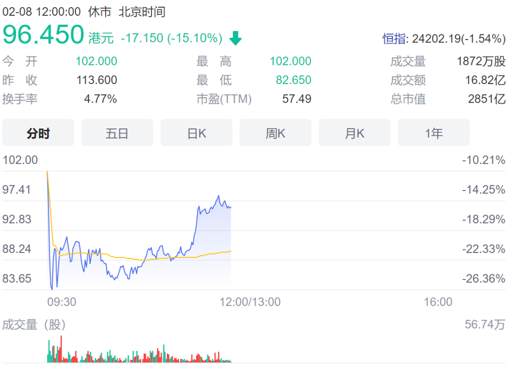Click the 市盈(TTM) label

tap(224, 99)
